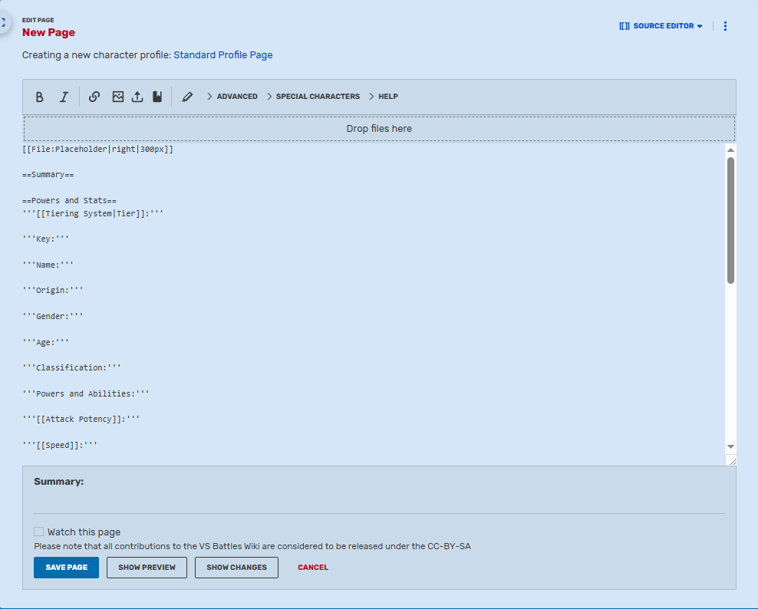Expand the Advanced toolbar section
Screen dimensions: 758x609
[232, 97]
